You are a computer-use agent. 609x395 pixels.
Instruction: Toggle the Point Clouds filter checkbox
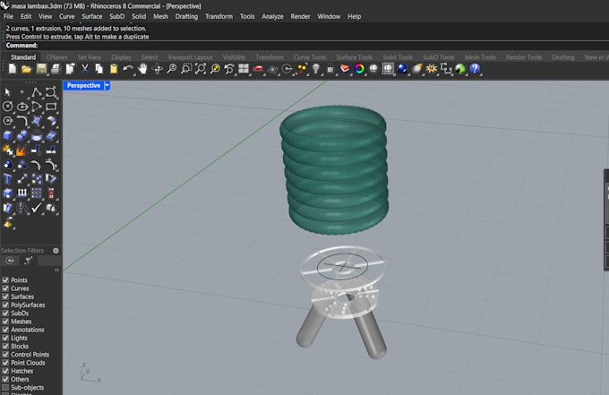point(5,363)
